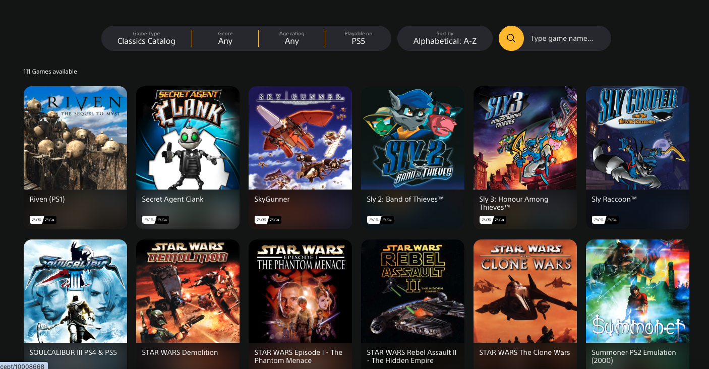Open the Star Wars Phantom Menace cover

click(x=300, y=291)
